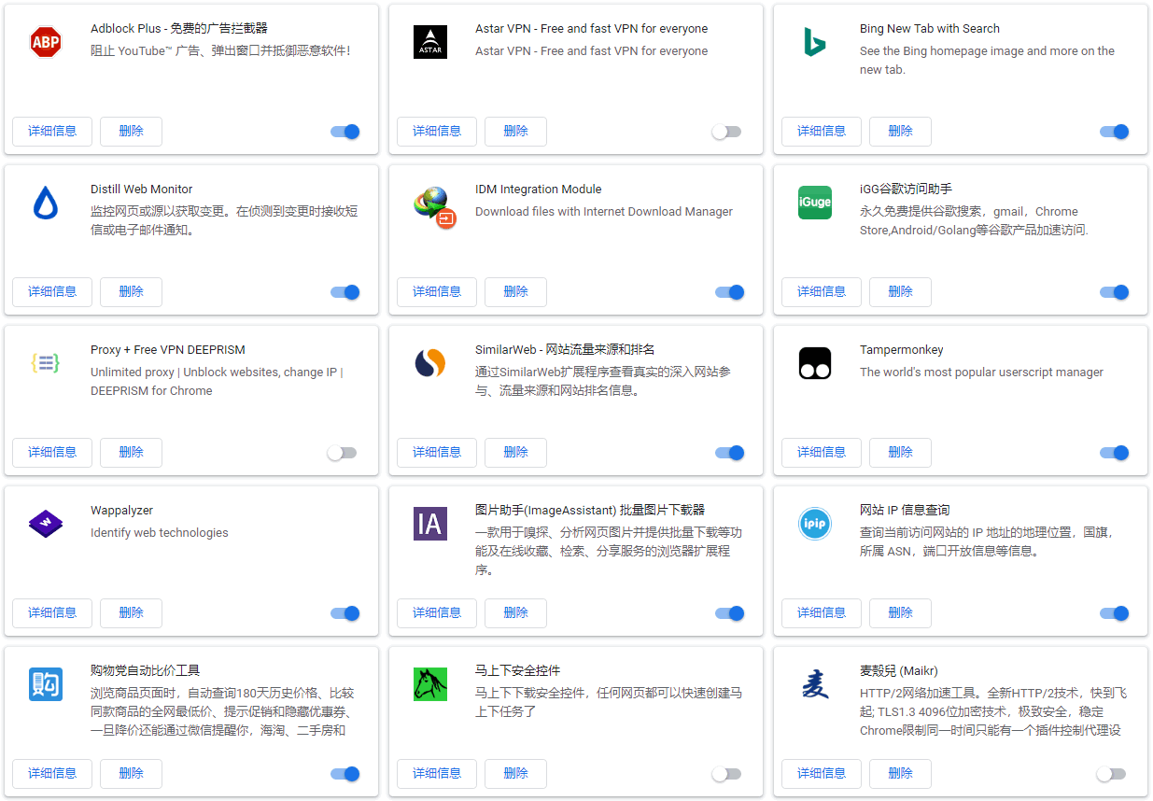Click the Wappalyzer purple icon
The height and width of the screenshot is (801, 1153).
pyautogui.click(x=46, y=524)
